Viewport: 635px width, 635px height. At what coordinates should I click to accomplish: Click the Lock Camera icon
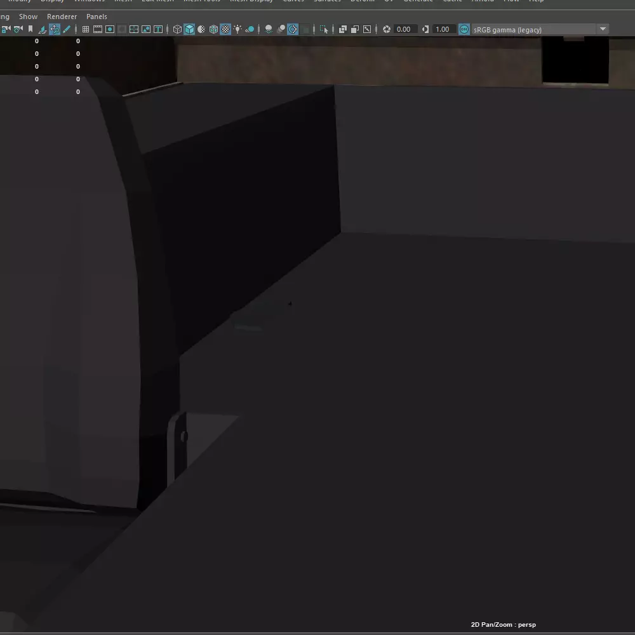coord(6,29)
